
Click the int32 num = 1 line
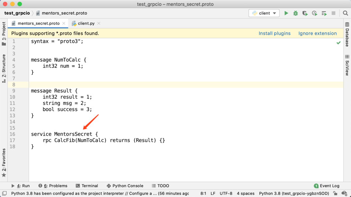pyautogui.click(x=63, y=66)
